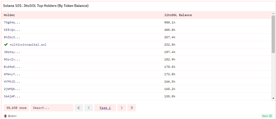Open holder 3AAjAP... address
Screen dimensions: 276x119
pos(12,96)
